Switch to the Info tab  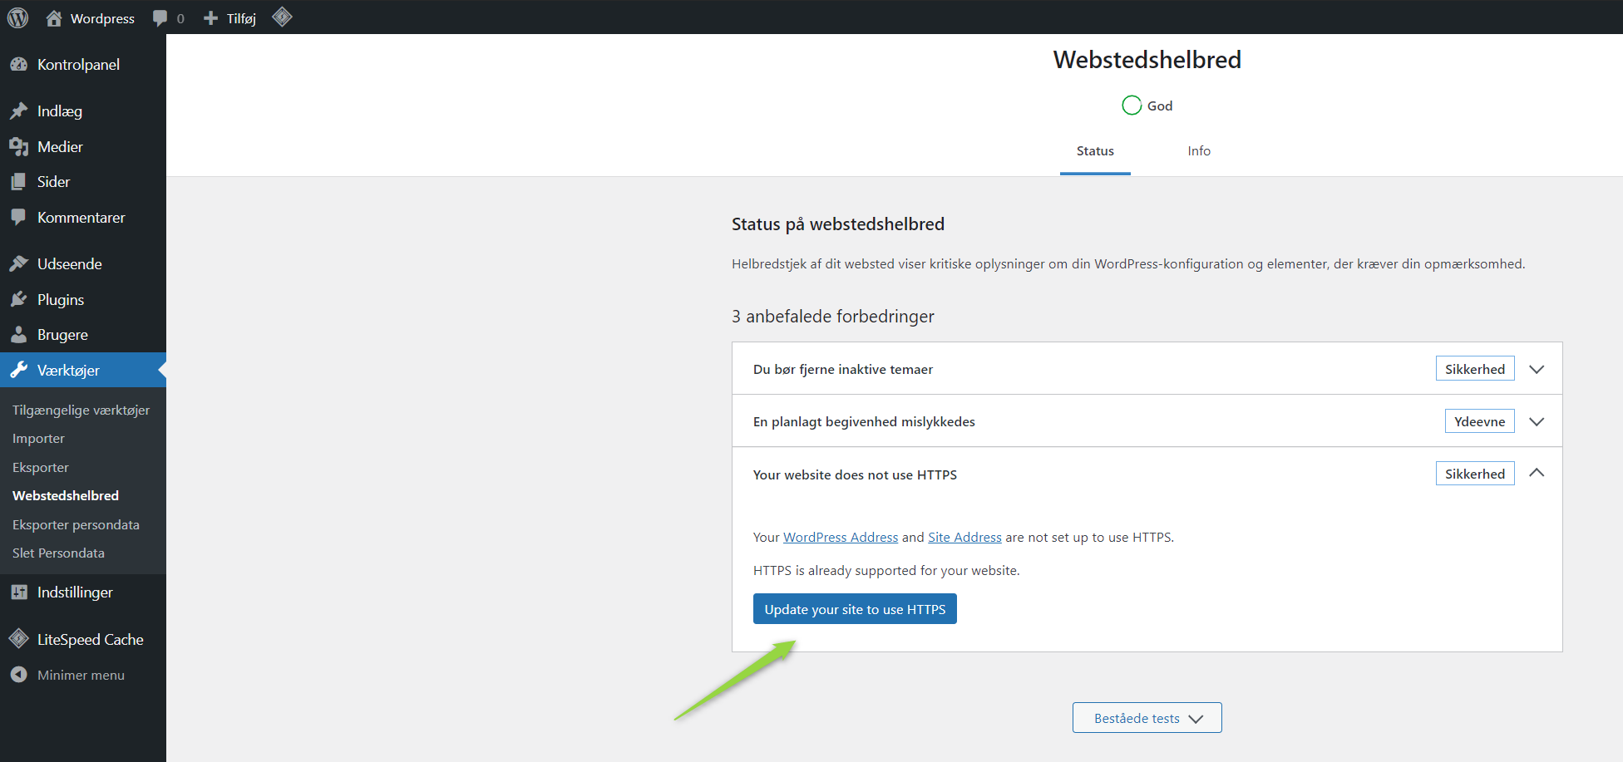(x=1199, y=151)
